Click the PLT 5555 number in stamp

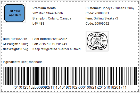[x=104, y=41]
